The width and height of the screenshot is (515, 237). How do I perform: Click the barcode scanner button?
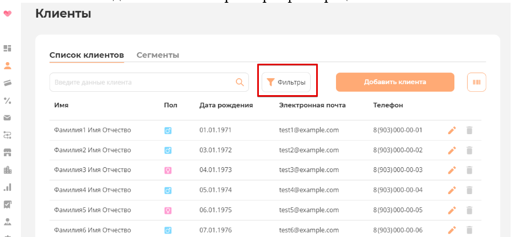(x=476, y=82)
